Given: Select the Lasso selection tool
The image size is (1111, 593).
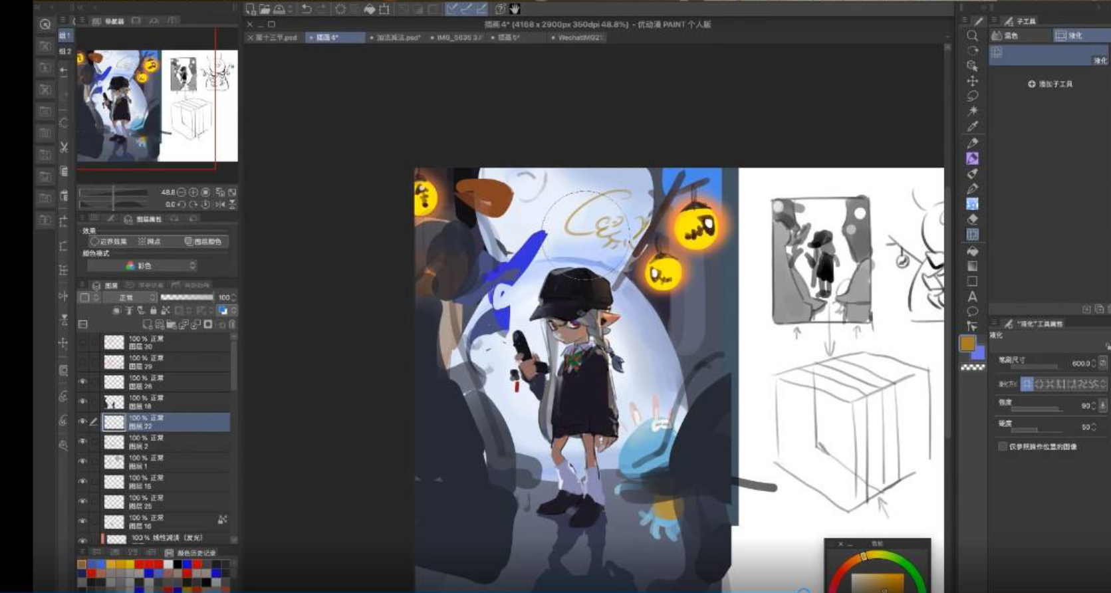Looking at the screenshot, I should click(x=972, y=96).
